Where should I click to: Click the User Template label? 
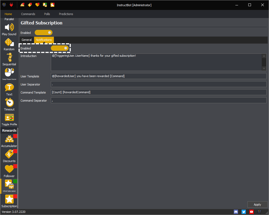30,76
